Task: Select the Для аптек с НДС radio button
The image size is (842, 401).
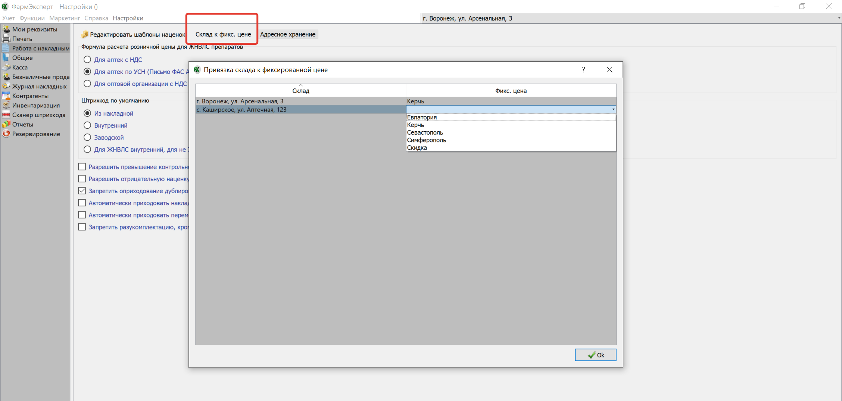Action: pos(87,60)
